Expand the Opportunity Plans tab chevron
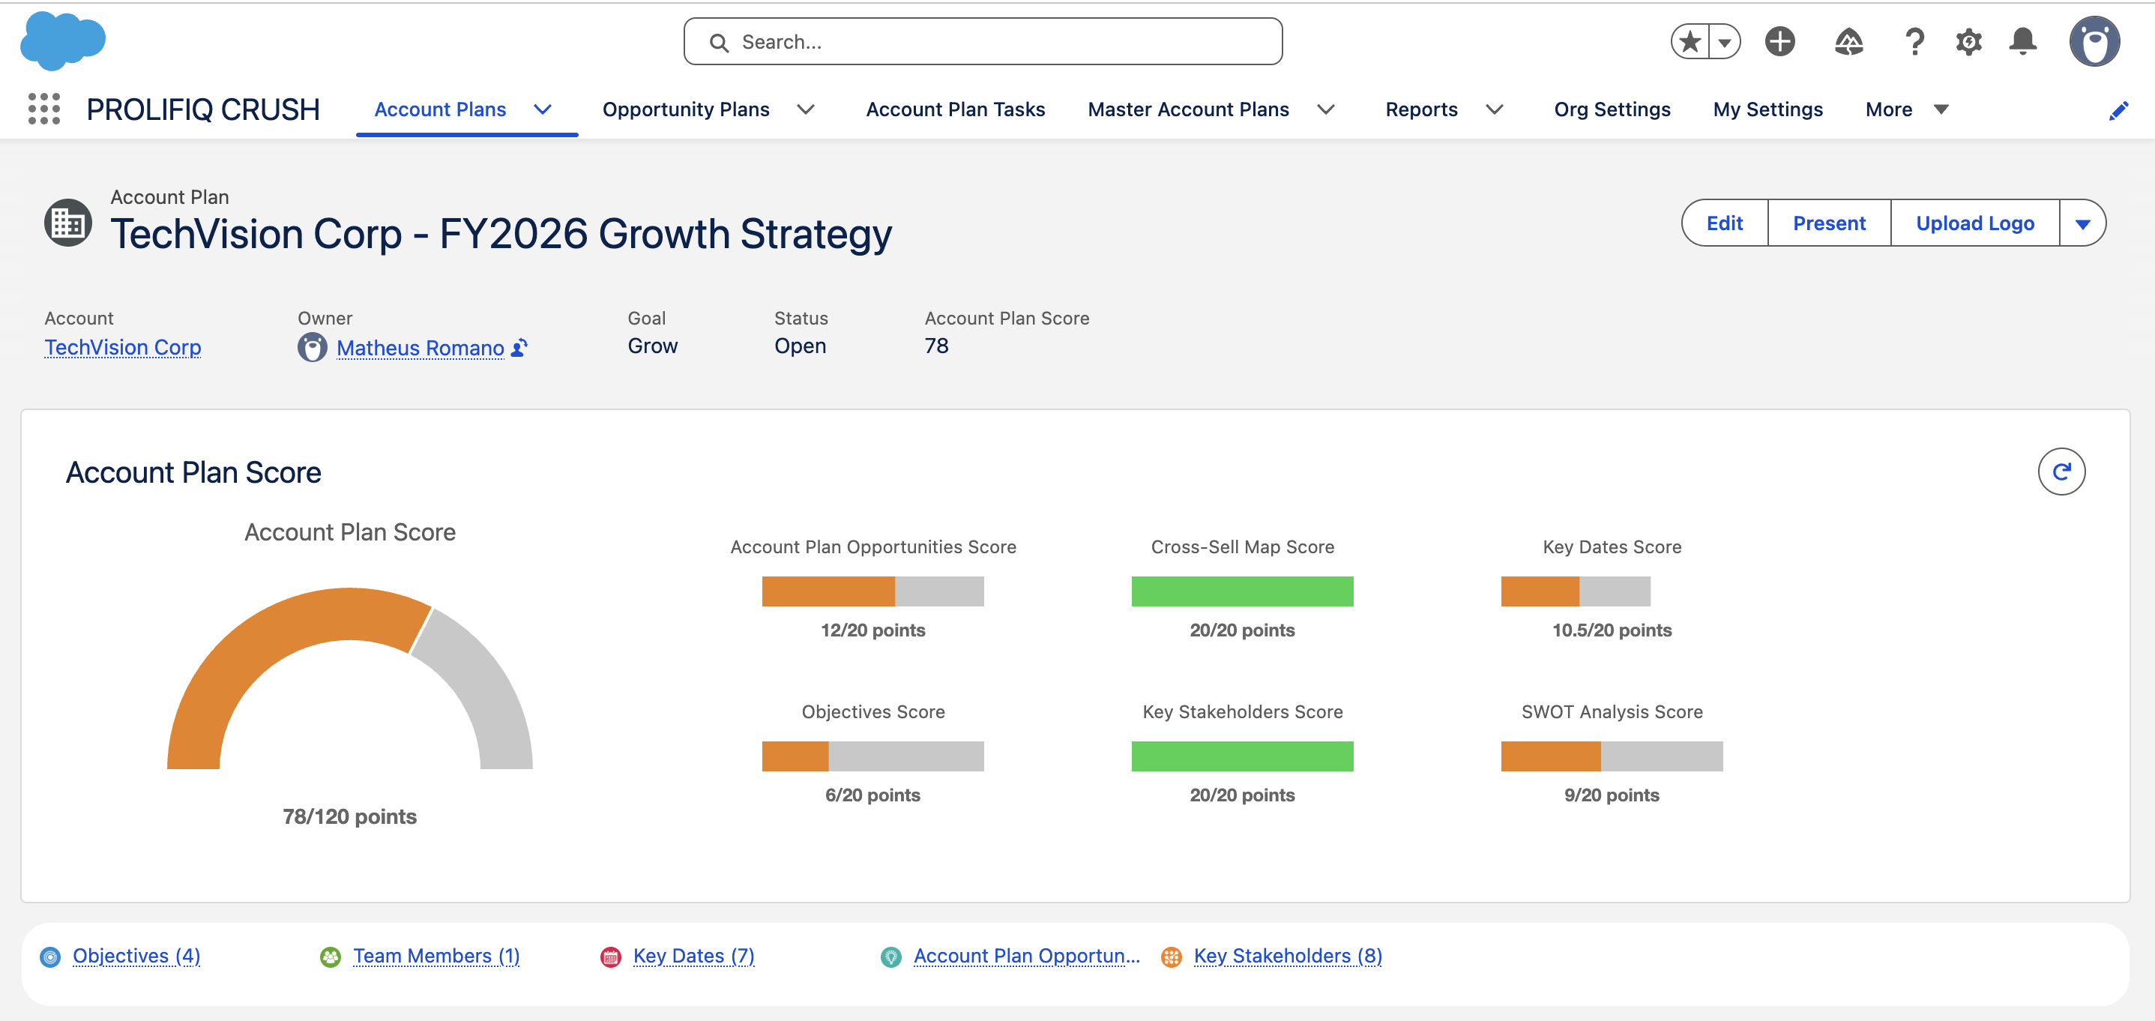 [806, 109]
